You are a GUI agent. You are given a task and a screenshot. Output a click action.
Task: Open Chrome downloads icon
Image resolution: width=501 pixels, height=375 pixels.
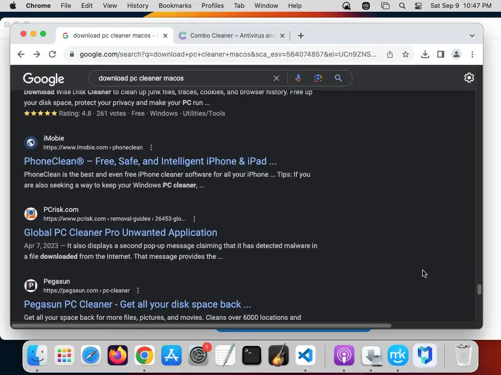tap(425, 54)
